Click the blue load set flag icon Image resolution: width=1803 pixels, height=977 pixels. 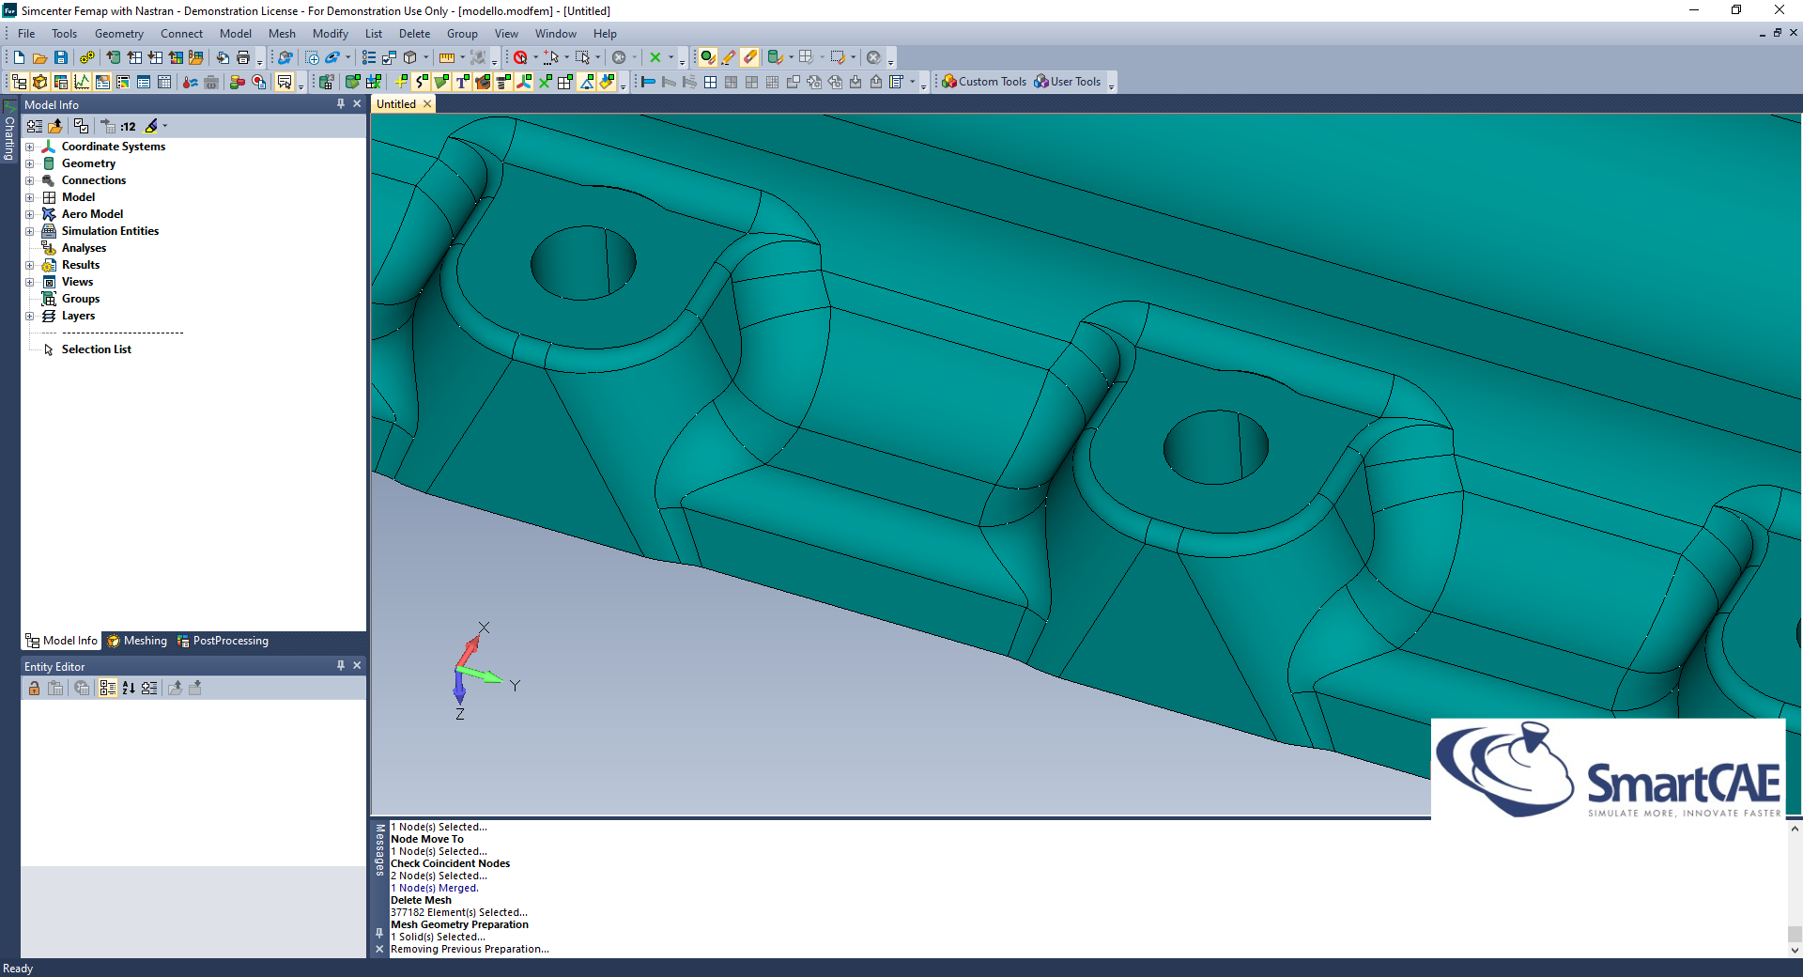click(648, 82)
